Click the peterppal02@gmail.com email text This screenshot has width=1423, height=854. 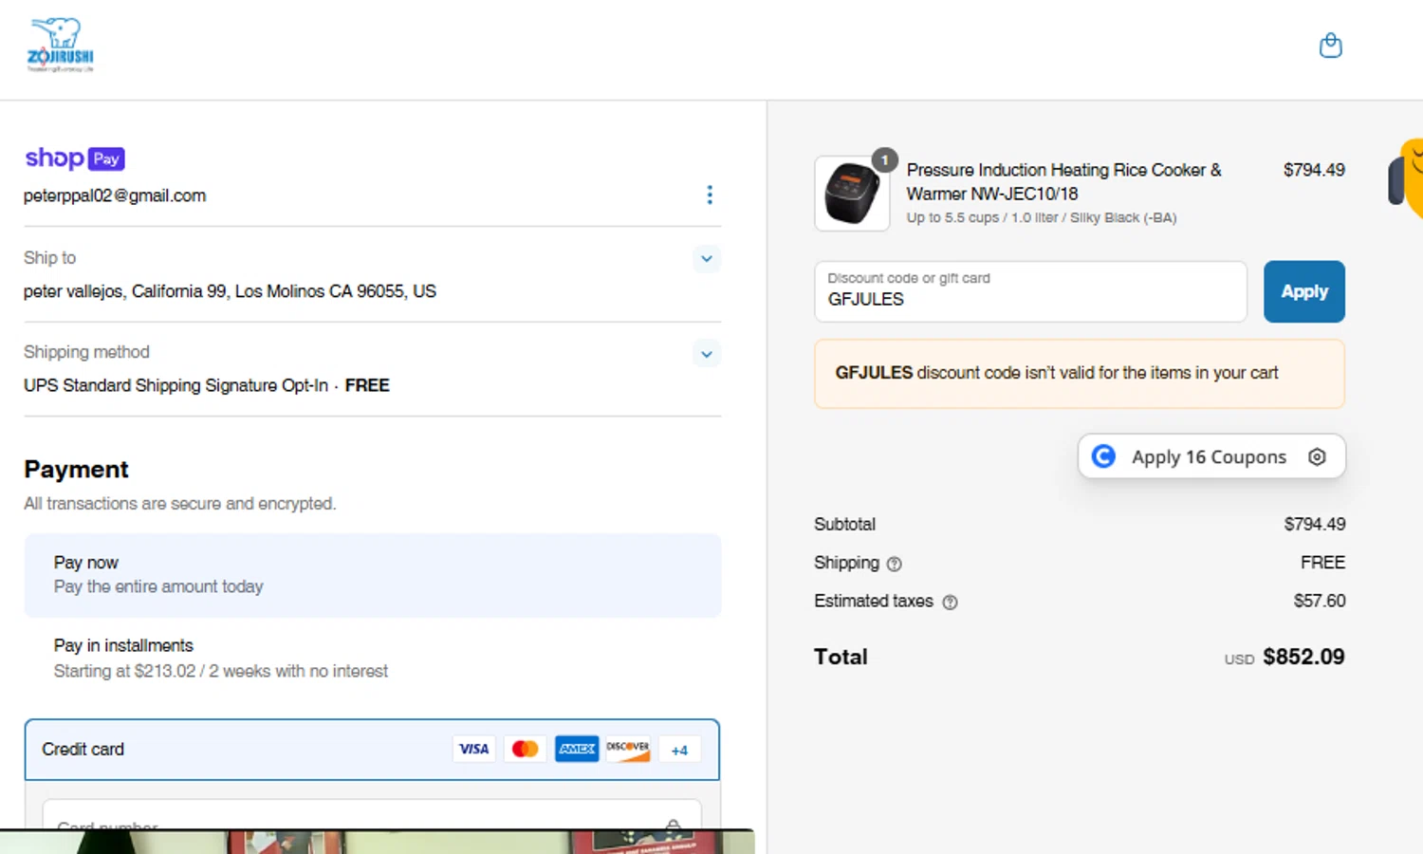115,195
